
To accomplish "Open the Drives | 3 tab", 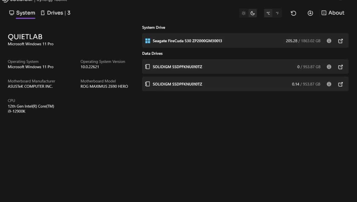I will pos(56,13).
